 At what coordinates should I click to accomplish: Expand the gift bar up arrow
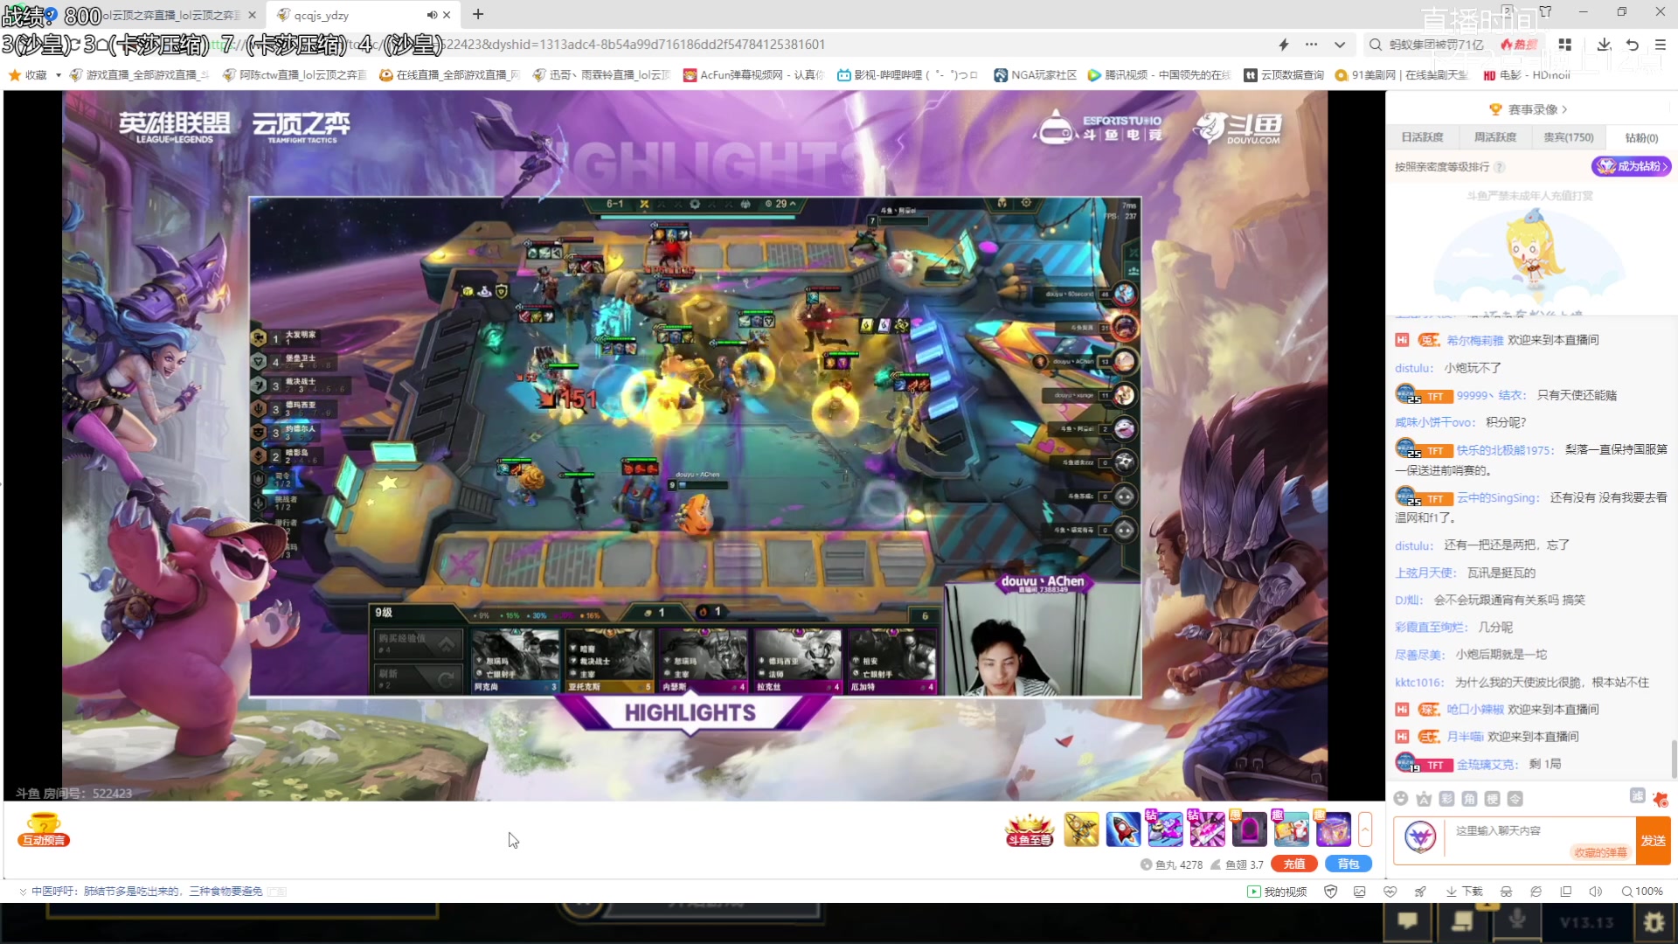[x=1365, y=829]
